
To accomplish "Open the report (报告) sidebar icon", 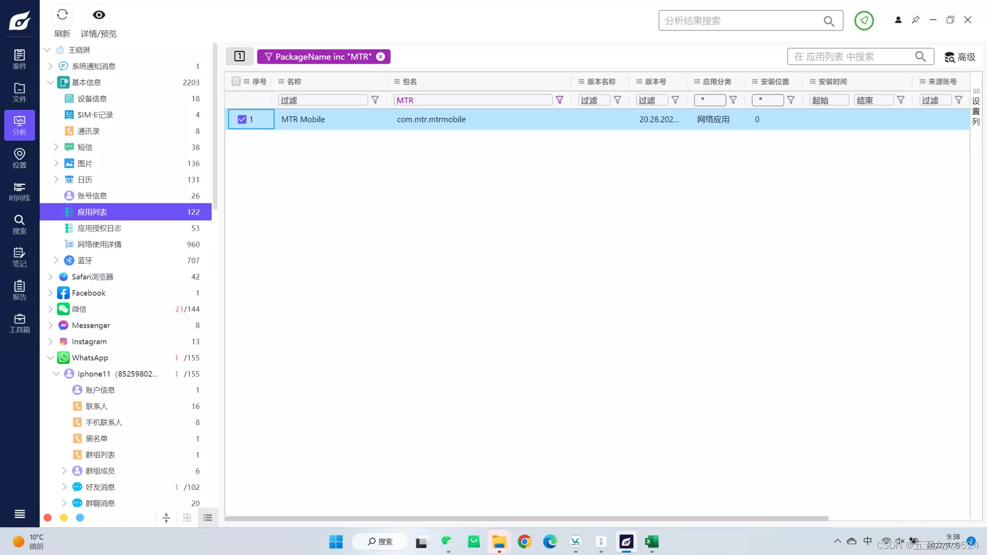I will click(x=20, y=290).
